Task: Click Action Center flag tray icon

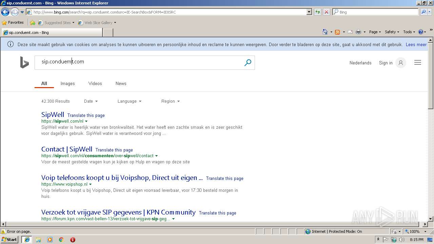Action: (386, 240)
